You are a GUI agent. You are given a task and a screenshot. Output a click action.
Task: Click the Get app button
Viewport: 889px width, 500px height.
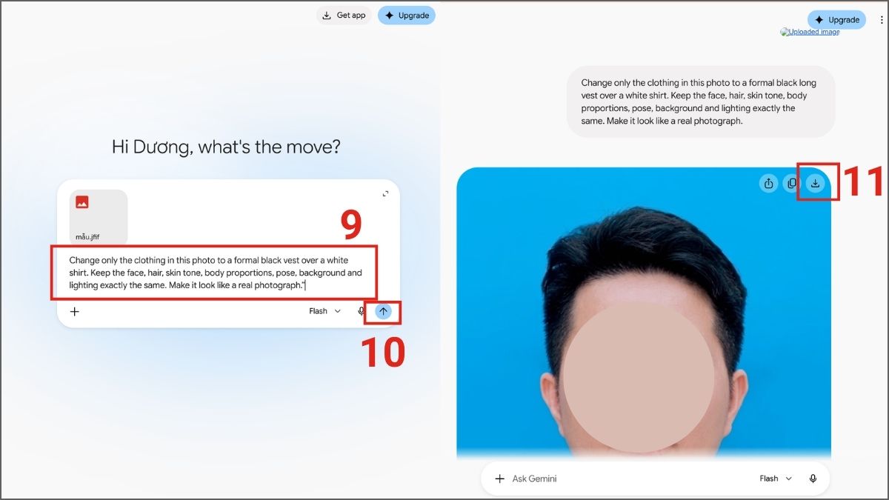(x=344, y=16)
